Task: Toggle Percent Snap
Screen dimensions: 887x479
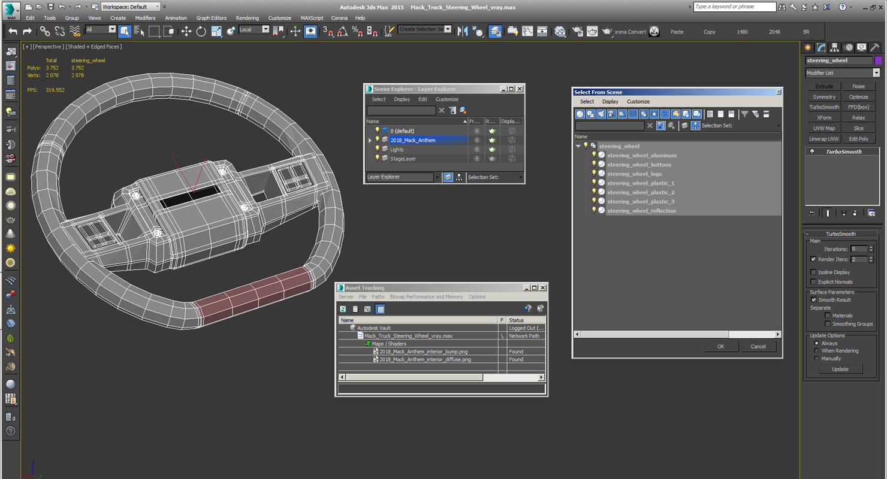Action: click(x=357, y=31)
